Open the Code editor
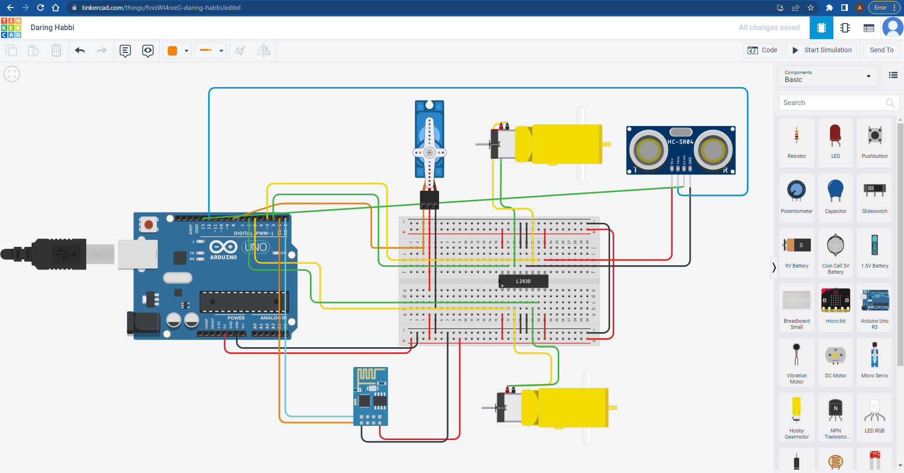Viewport: 904px width, 473px height. [x=763, y=50]
